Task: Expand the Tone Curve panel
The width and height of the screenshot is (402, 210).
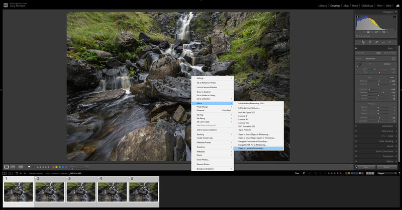Action: point(387,131)
